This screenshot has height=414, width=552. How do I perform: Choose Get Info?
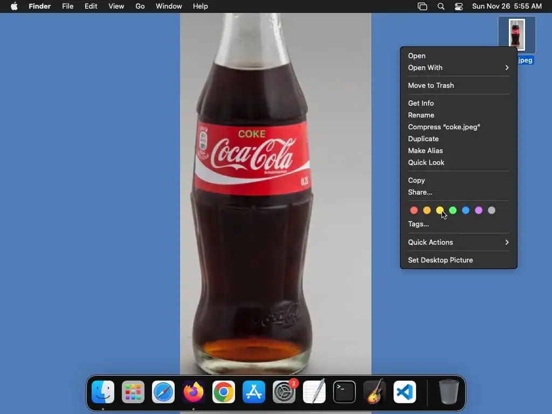(458, 103)
